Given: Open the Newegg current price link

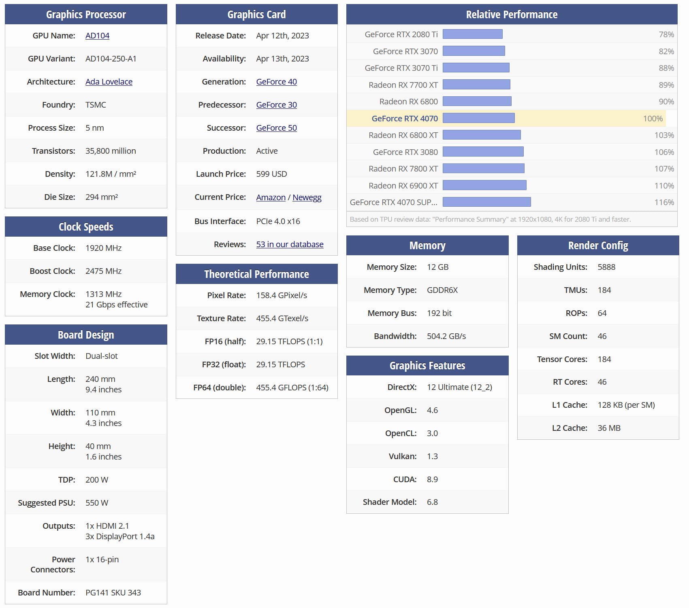Looking at the screenshot, I should tap(307, 197).
